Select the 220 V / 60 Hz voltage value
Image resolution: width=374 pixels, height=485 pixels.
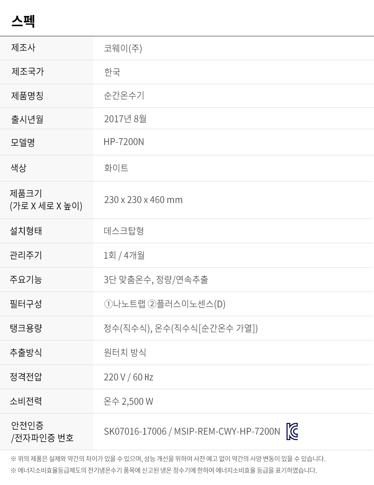click(x=128, y=377)
